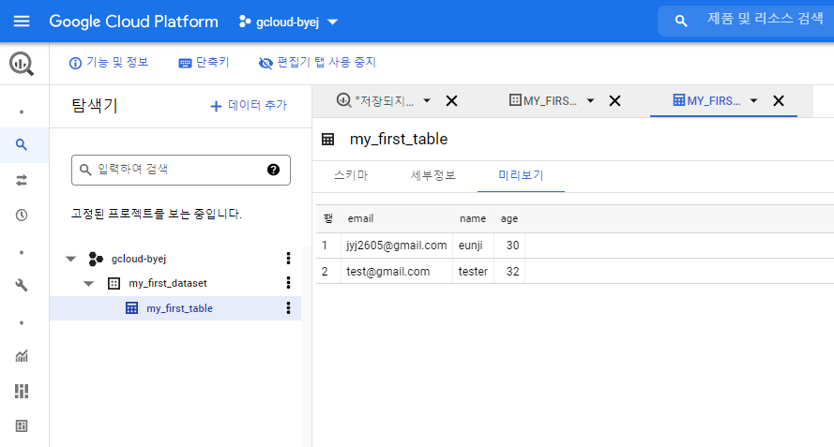Open 기능 및 정보 link
The height and width of the screenshot is (447, 834).
[109, 63]
